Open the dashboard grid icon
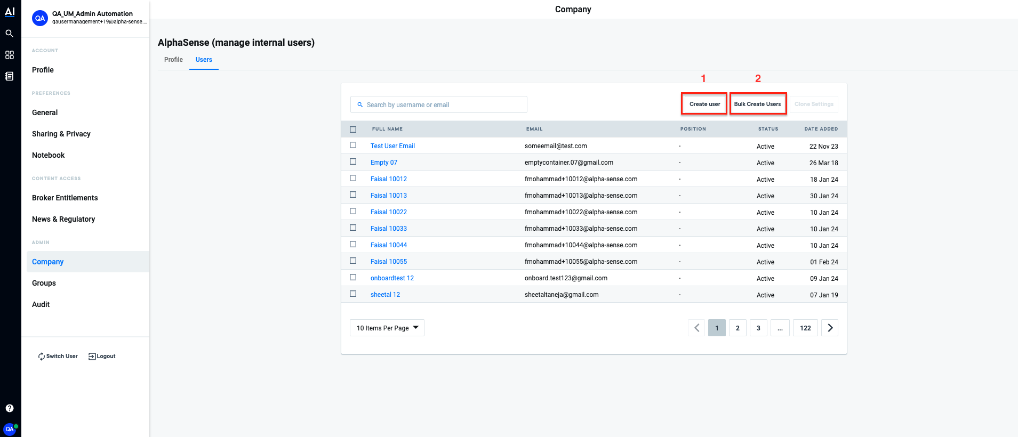1018x437 pixels. [10, 55]
